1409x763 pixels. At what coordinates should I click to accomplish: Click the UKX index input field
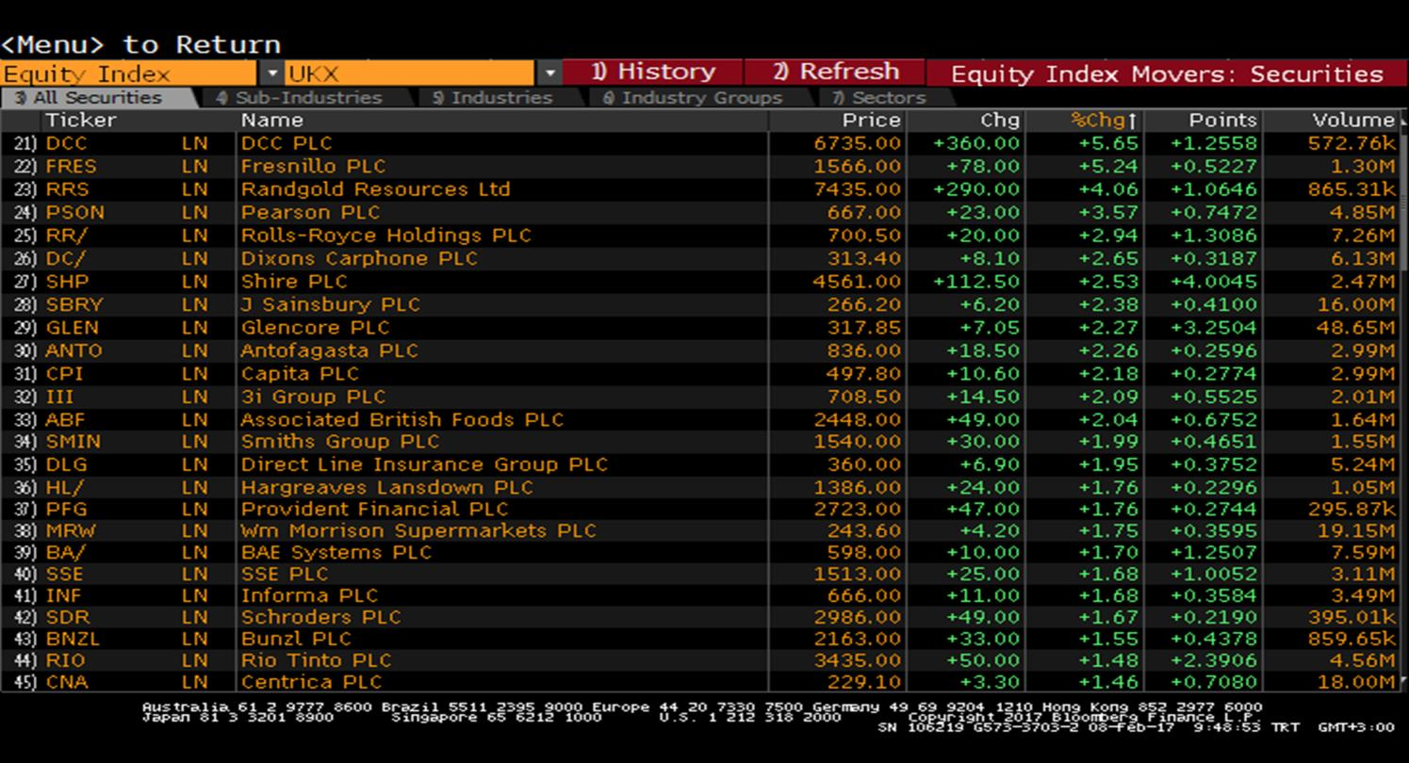point(411,73)
